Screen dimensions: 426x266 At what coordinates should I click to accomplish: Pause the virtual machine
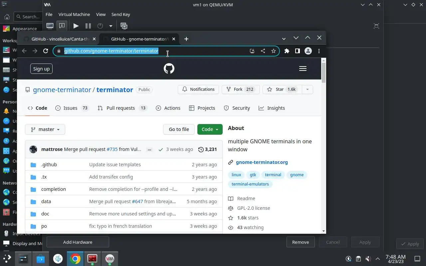pyautogui.click(x=88, y=26)
